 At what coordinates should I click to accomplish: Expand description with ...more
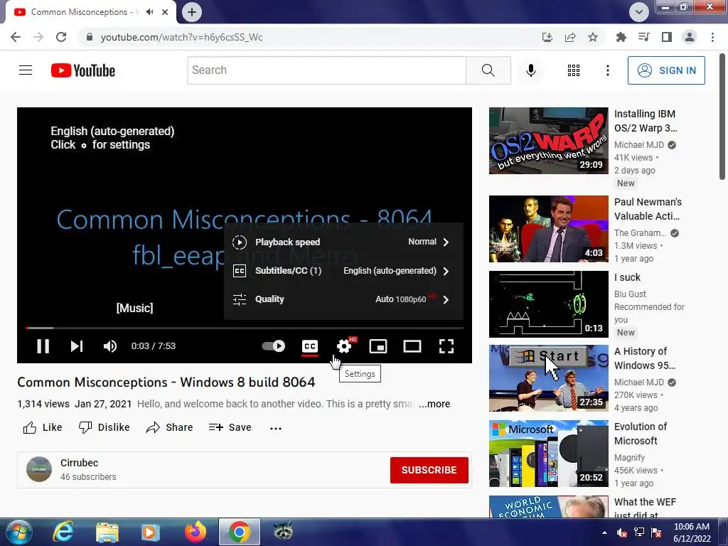[434, 404]
